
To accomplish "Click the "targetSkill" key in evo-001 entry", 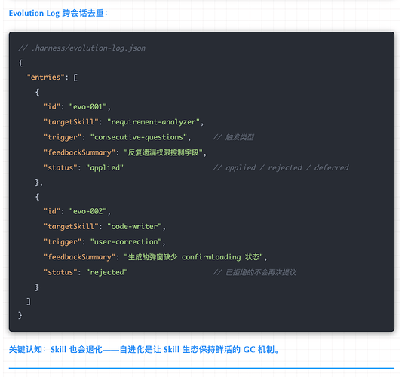I will pyautogui.click(x=71, y=122).
